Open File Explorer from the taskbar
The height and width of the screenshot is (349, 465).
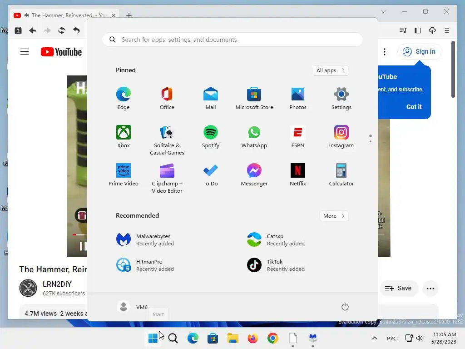pyautogui.click(x=233, y=338)
